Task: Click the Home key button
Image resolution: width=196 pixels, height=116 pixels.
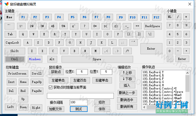Action: [x=23, y=82]
